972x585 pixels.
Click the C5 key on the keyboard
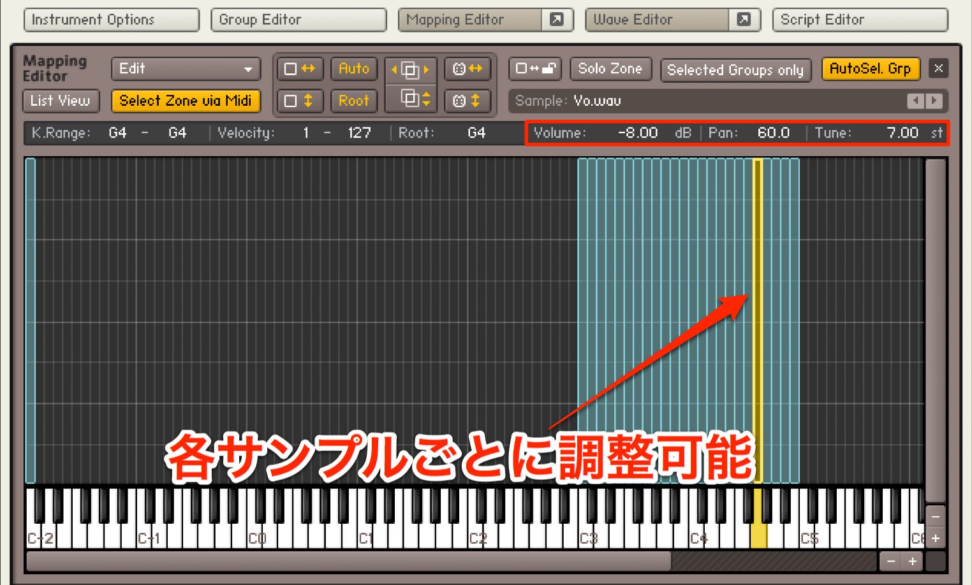807,537
